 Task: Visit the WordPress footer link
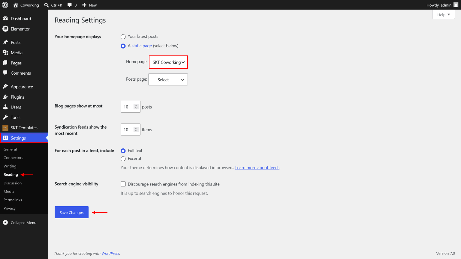(110, 253)
